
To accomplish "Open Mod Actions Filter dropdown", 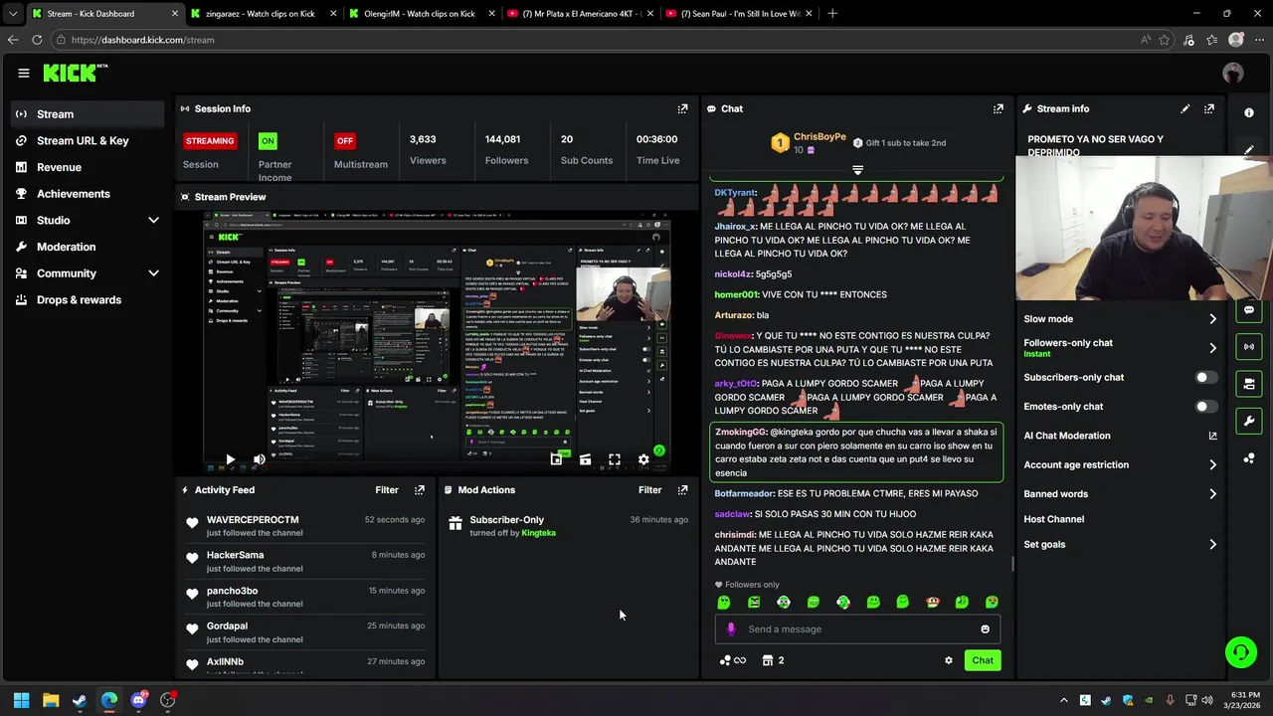I will 649,489.
